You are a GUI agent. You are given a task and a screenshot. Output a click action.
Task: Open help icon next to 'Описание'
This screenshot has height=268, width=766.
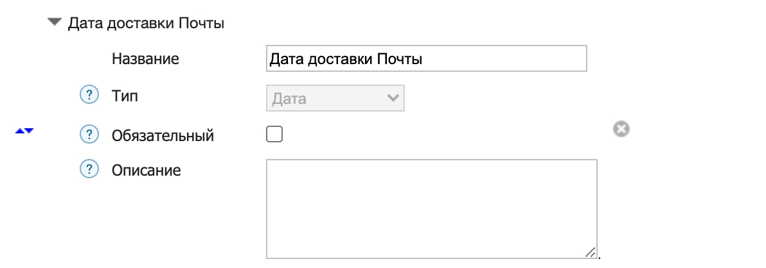88,170
